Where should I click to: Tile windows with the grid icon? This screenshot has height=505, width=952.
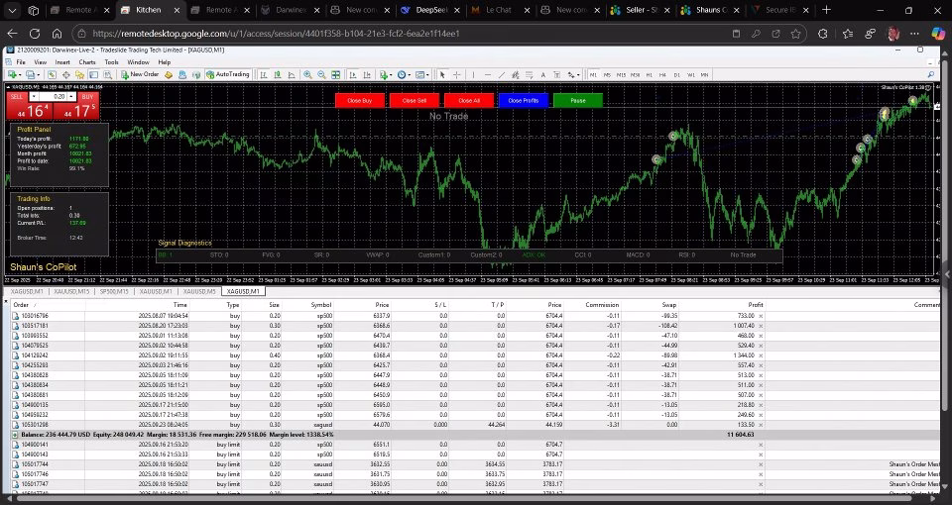[x=336, y=74]
